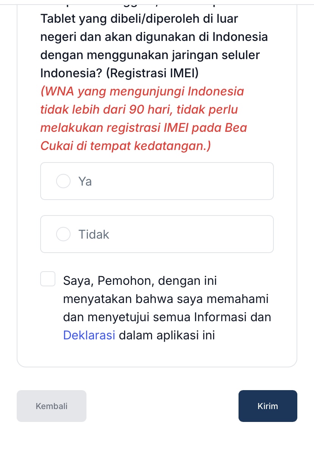Screen dimensions: 314x453
Task: Click the "Saya, Pemohon, dengan ini" statement text
Action: [x=140, y=281]
